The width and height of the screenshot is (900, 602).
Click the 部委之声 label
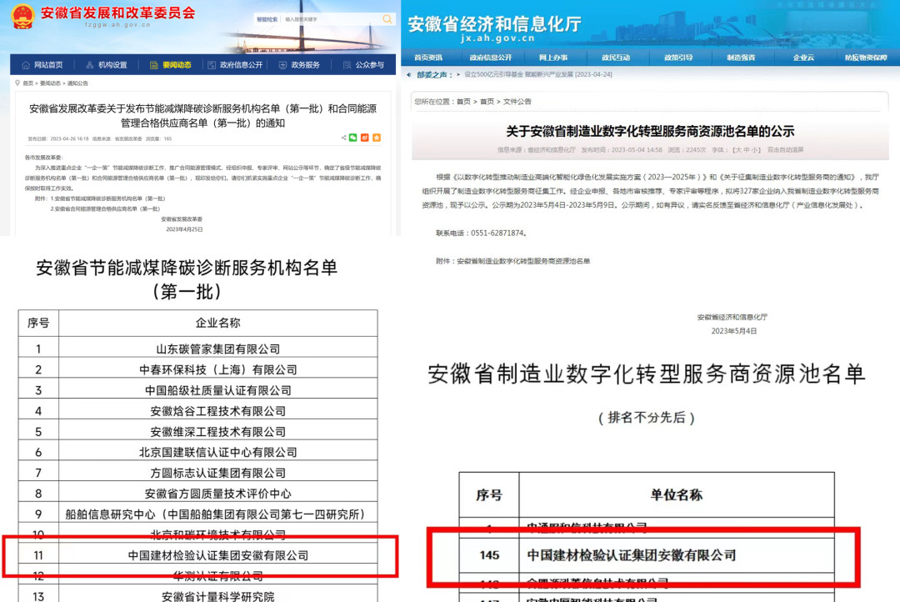coord(431,75)
